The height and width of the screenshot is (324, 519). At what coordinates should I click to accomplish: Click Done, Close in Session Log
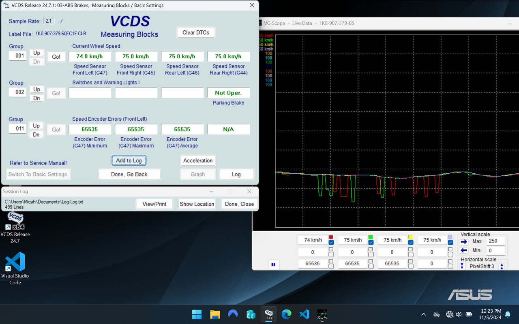pyautogui.click(x=240, y=204)
